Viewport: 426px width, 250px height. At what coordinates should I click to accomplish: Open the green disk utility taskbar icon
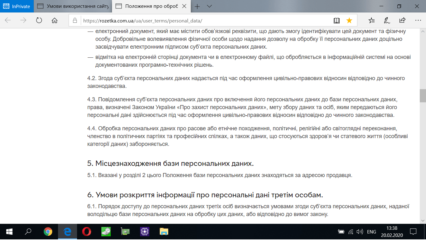click(106, 232)
